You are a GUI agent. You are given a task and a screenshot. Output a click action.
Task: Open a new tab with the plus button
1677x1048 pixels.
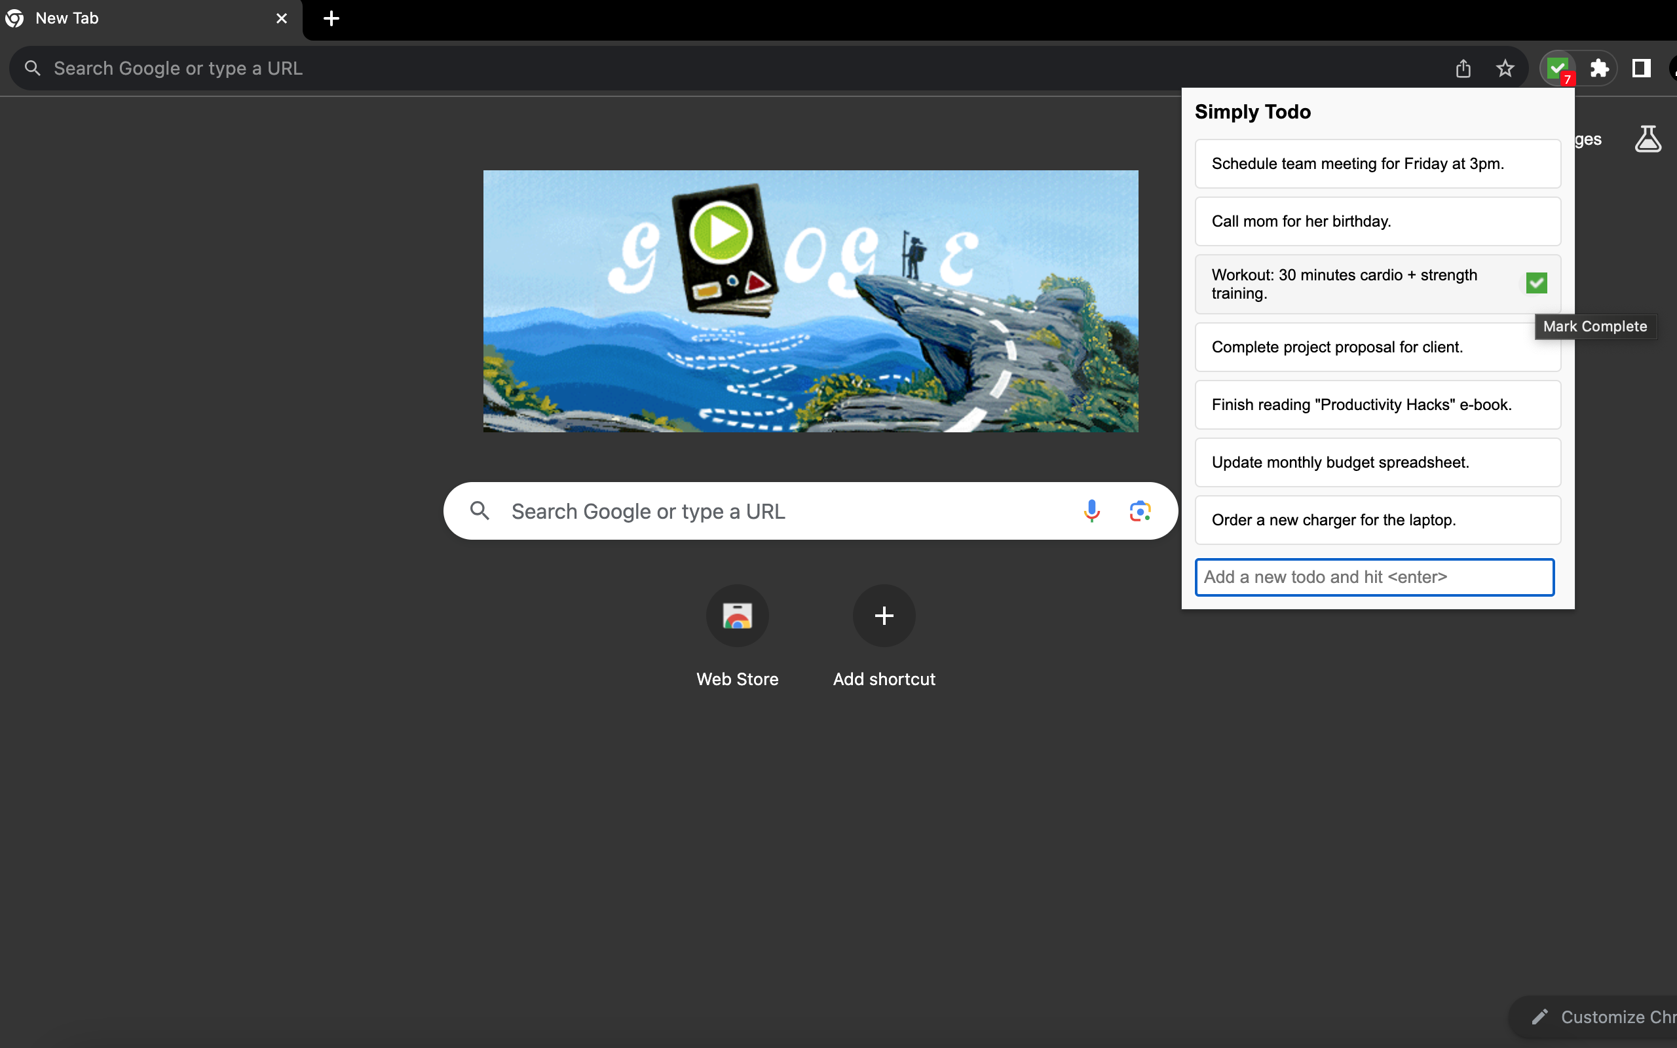point(331,19)
